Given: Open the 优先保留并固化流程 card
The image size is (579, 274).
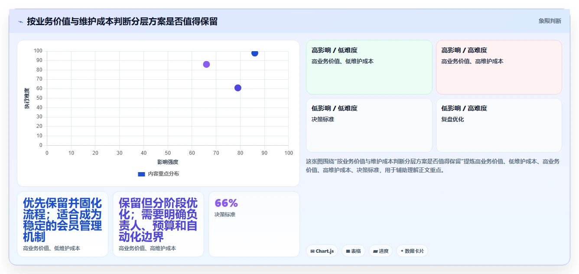Looking at the screenshot, I should point(62,224).
